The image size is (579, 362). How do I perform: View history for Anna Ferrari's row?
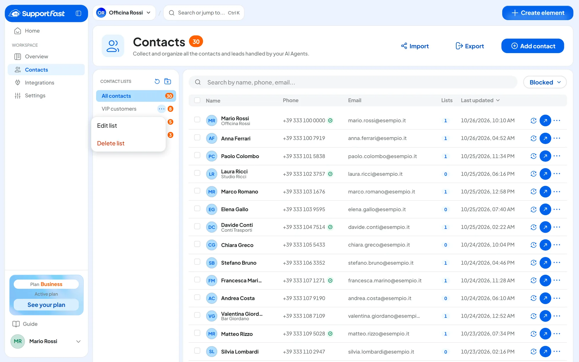[x=534, y=138]
